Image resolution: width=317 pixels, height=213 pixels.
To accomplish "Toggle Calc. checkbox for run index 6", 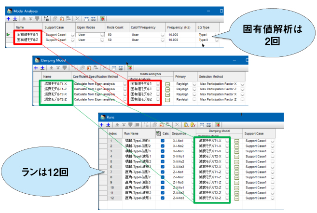I will point(163,167).
